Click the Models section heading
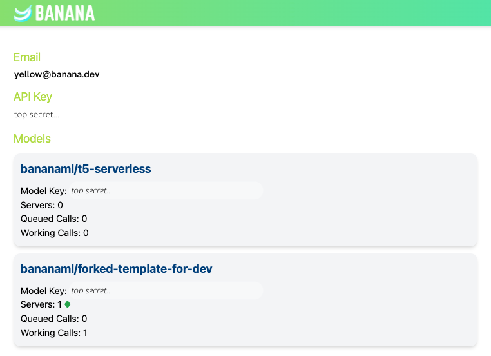 (32, 139)
